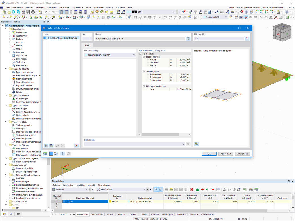Open Gehe zu menu in Materialien panel
Screen dimensions: 295x221
coord(56,185)
